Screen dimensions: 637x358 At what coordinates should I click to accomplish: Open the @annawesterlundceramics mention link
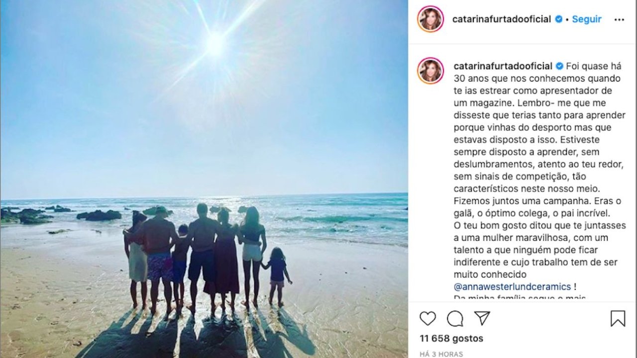pyautogui.click(x=513, y=287)
